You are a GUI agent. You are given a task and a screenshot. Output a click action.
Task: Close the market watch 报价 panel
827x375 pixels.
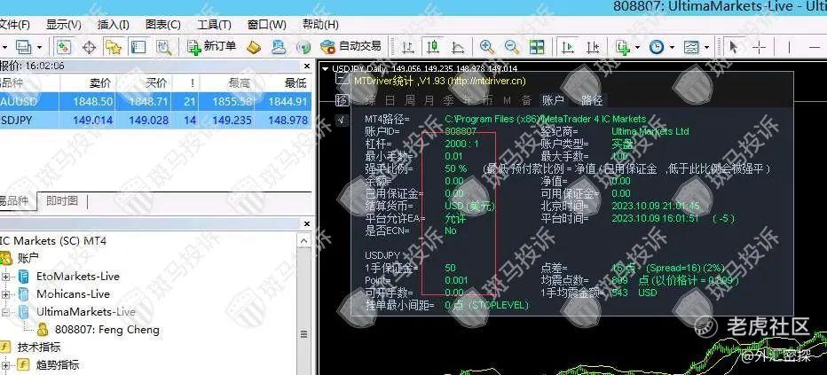(307, 66)
